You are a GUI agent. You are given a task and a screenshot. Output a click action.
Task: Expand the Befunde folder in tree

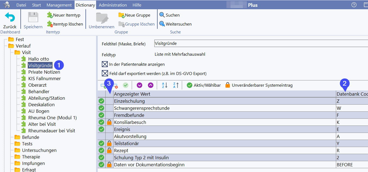coord(17,137)
